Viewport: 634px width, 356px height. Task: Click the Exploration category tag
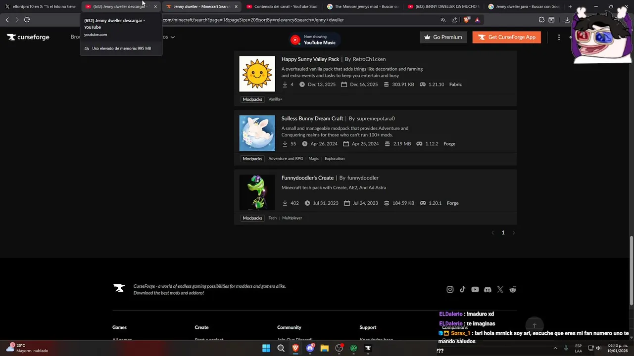(335, 159)
